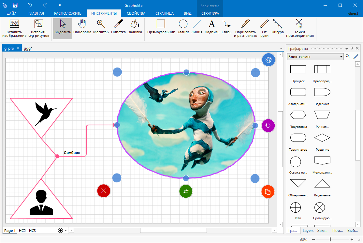The height and width of the screenshot is (243, 363).
Task: Choose the Фигура curve shape tool
Action: (278, 27)
